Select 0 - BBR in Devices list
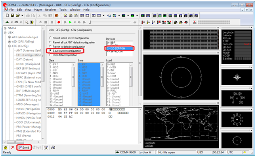The height and width of the screenshot is (157, 256). [120, 43]
